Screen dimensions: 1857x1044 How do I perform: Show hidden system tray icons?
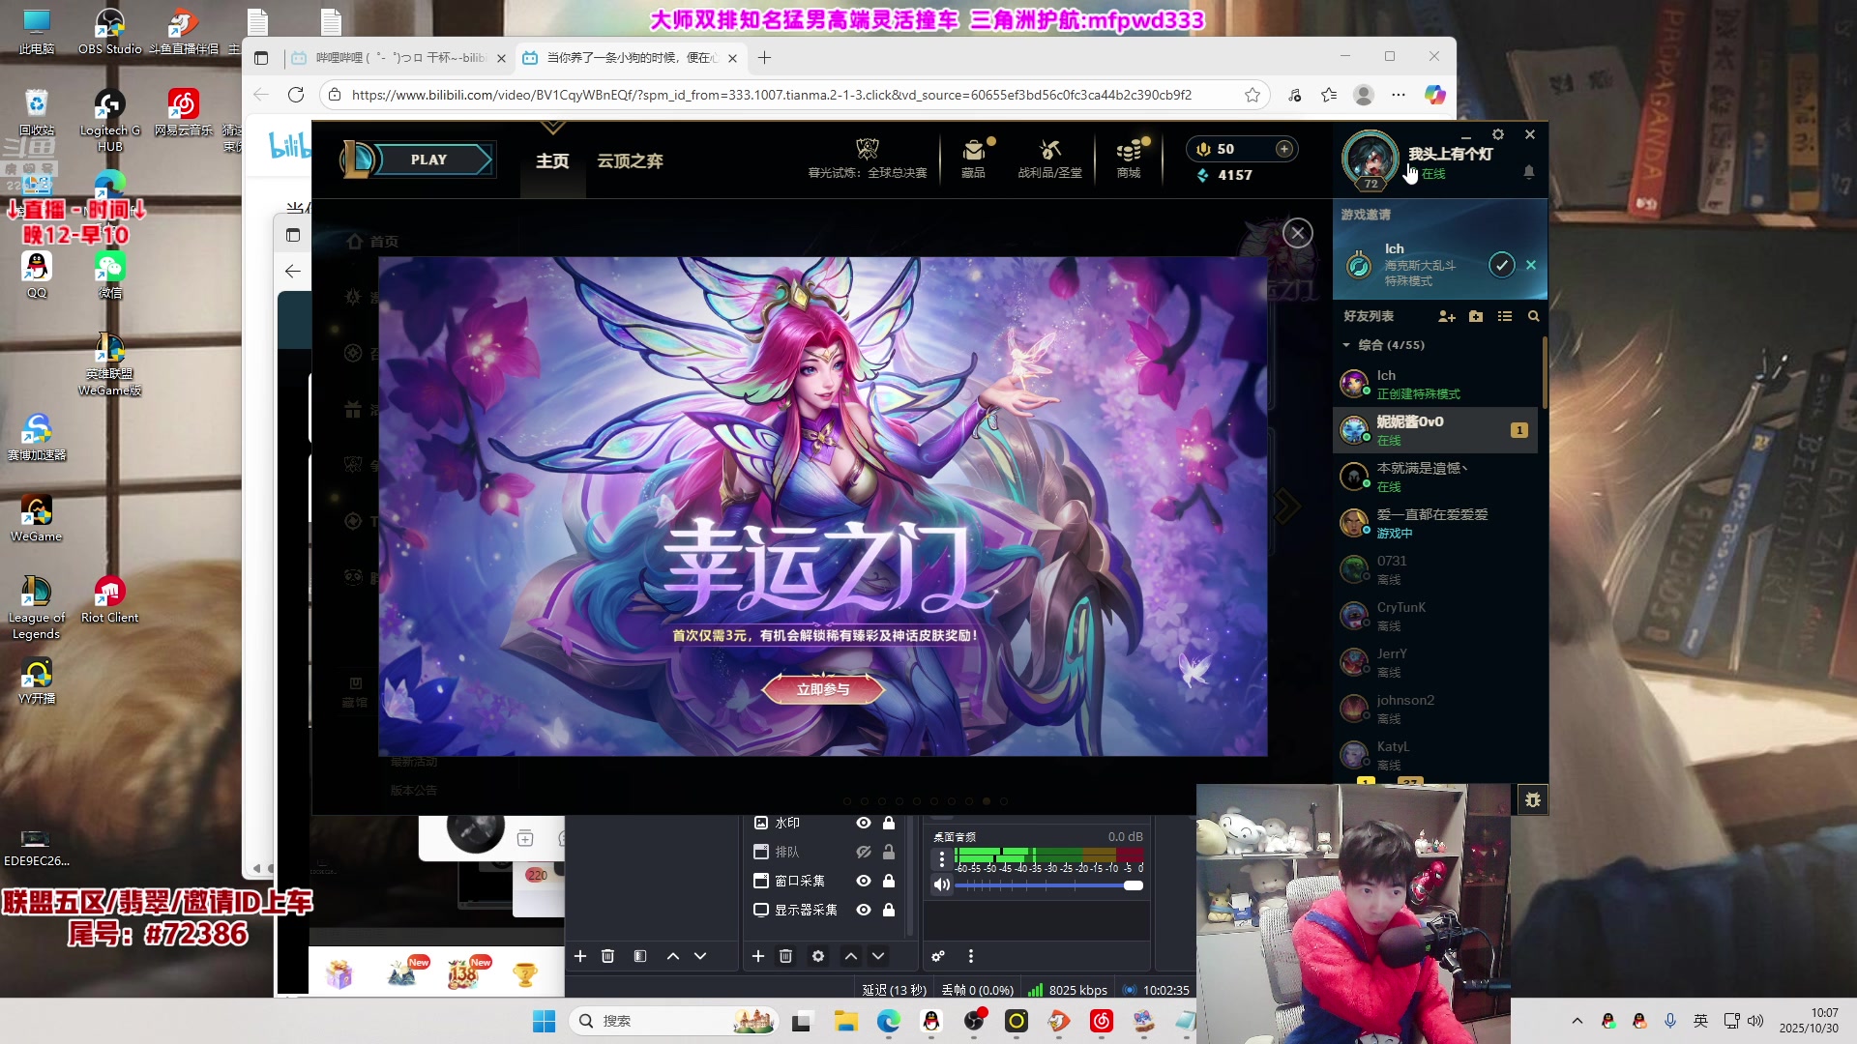(x=1577, y=1021)
